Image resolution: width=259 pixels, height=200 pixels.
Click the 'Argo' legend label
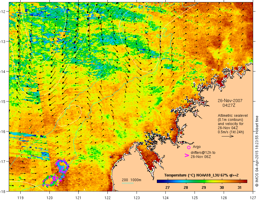click(x=197, y=147)
